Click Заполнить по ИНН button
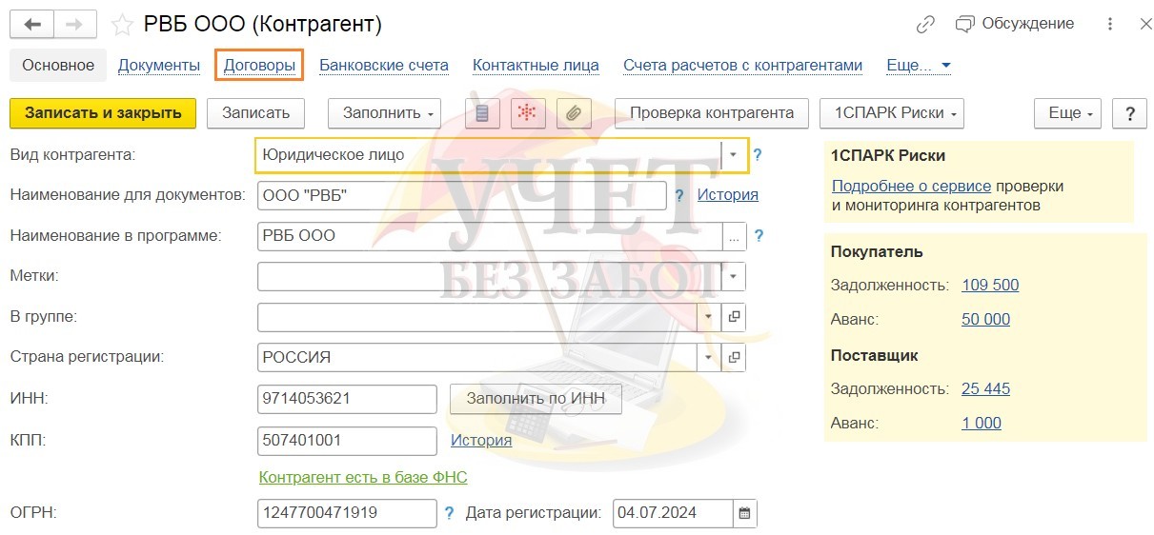Image resolution: width=1154 pixels, height=535 pixels. click(x=536, y=399)
